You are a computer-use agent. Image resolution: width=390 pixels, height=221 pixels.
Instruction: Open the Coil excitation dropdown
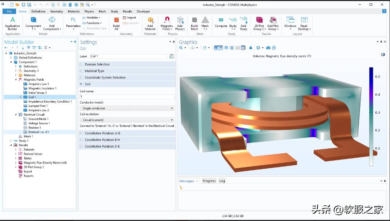point(127,120)
